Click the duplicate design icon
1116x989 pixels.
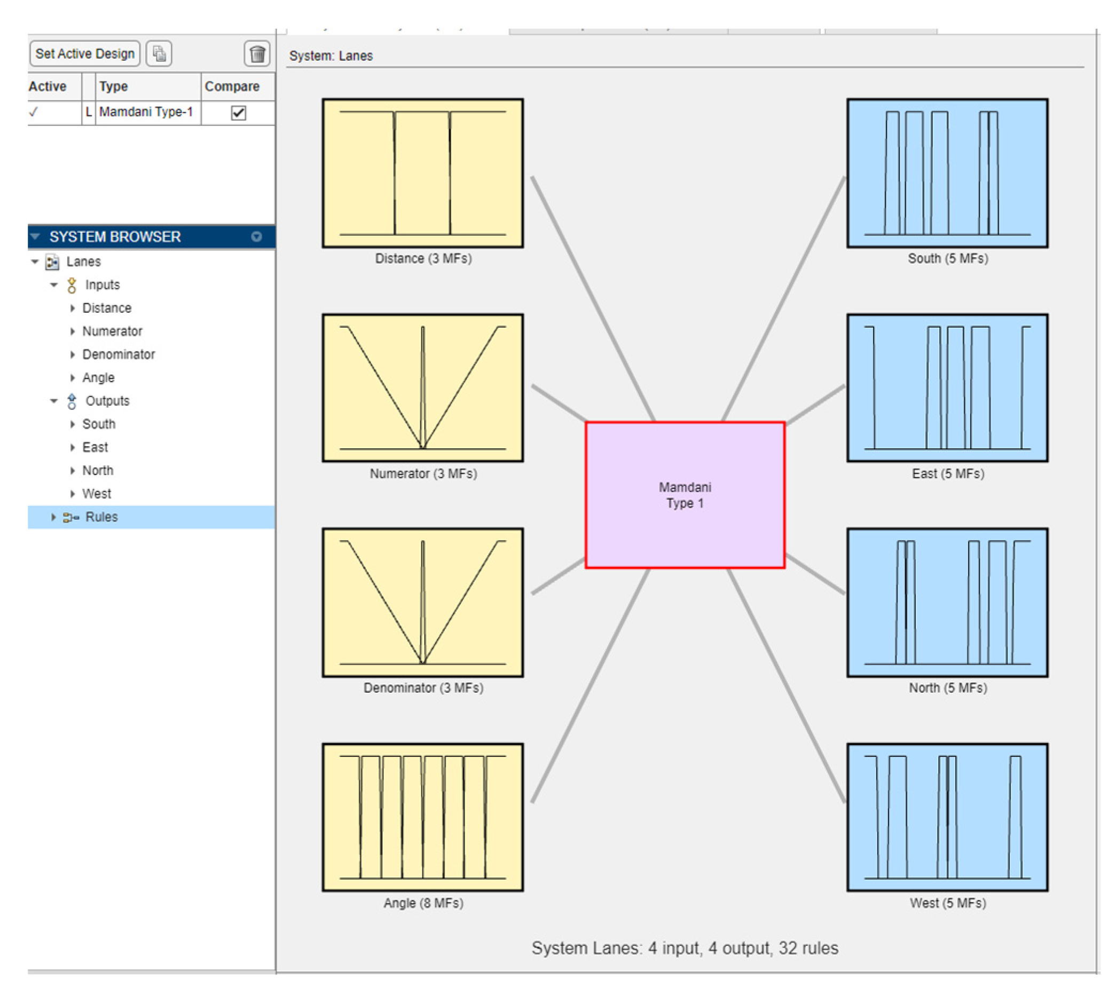tap(159, 53)
